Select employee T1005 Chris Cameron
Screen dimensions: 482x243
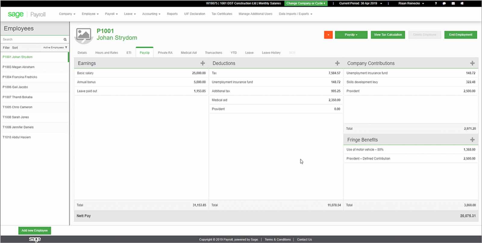35,107
